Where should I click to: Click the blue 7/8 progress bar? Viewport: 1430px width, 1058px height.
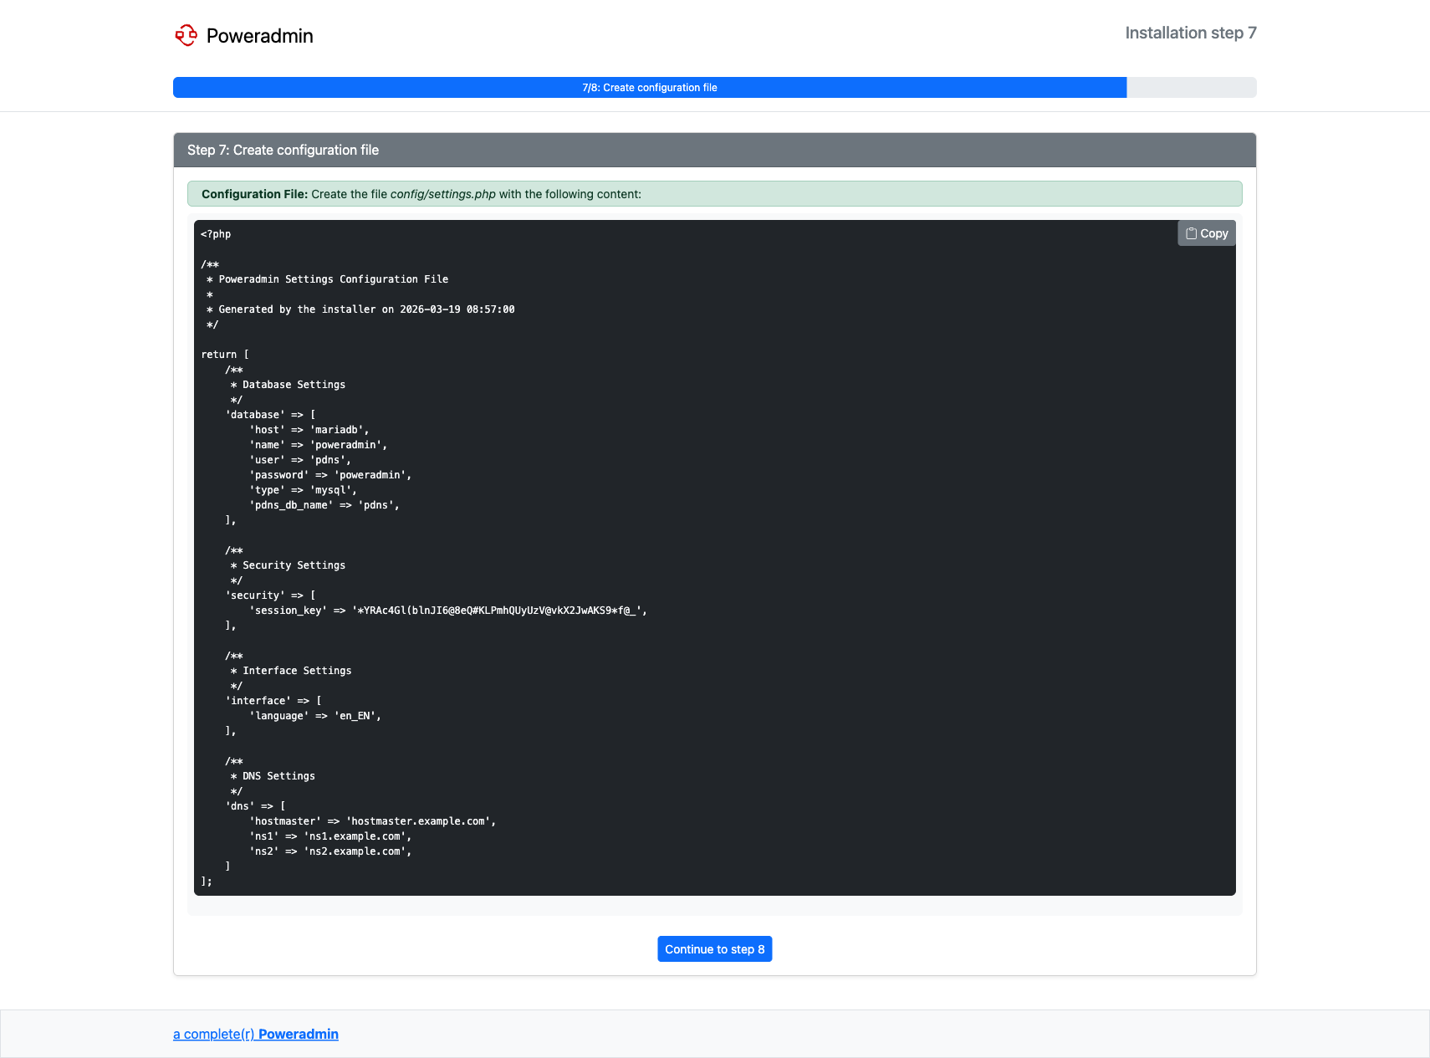coord(649,88)
